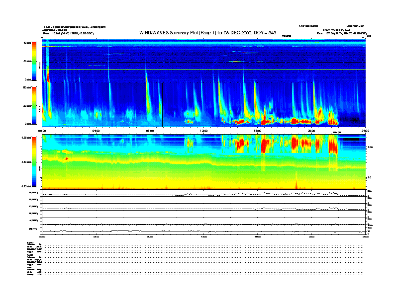
Task: Click the RAD2 color scale bar
Action: (x=34, y=61)
